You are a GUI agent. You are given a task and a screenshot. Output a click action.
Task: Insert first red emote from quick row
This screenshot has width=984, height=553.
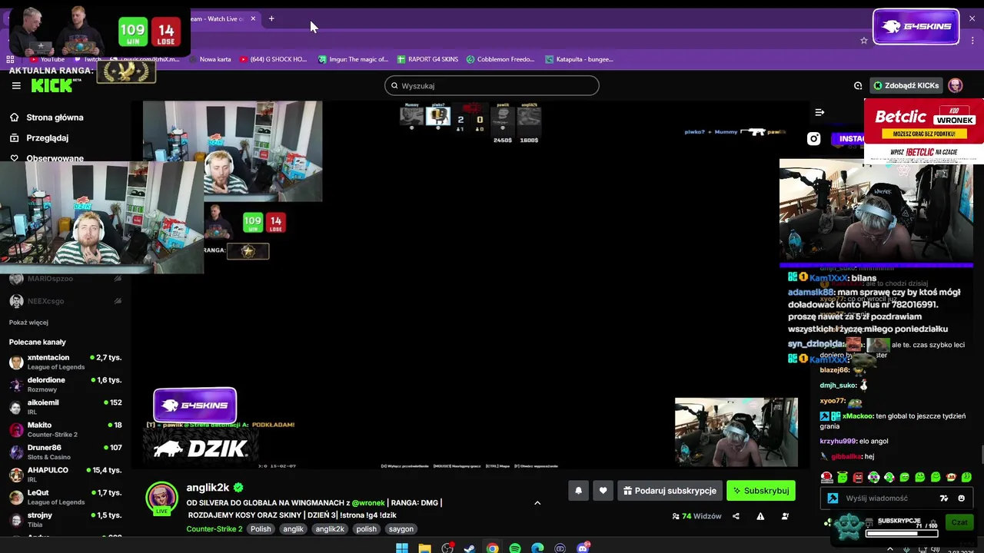(x=826, y=478)
